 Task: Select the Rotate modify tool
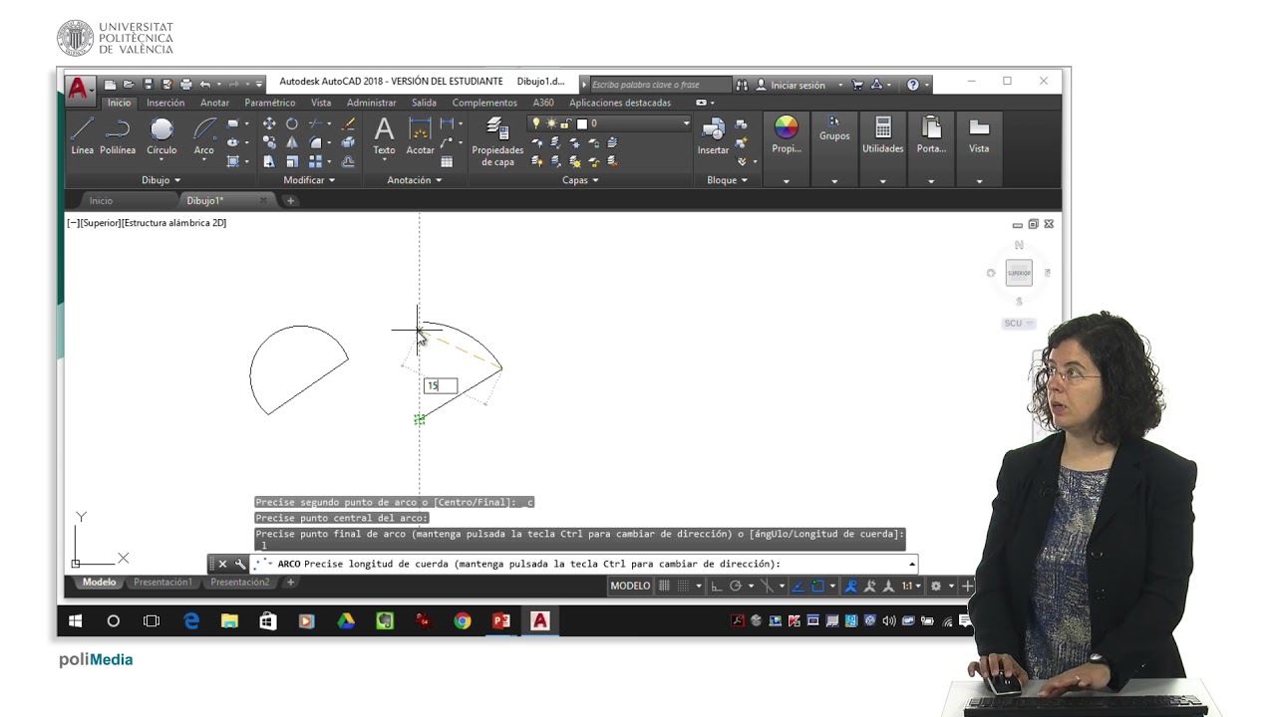(292, 123)
